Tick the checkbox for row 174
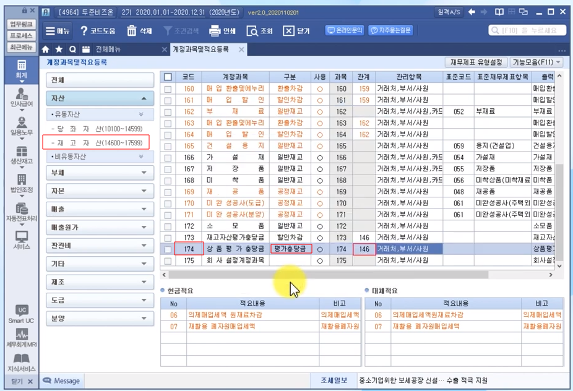The image size is (573, 391). (168, 249)
